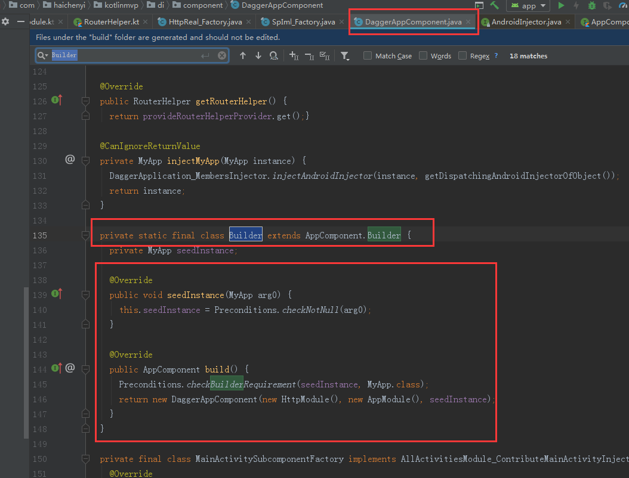Collapse the seedInstance method fold at line 139

pos(85,295)
